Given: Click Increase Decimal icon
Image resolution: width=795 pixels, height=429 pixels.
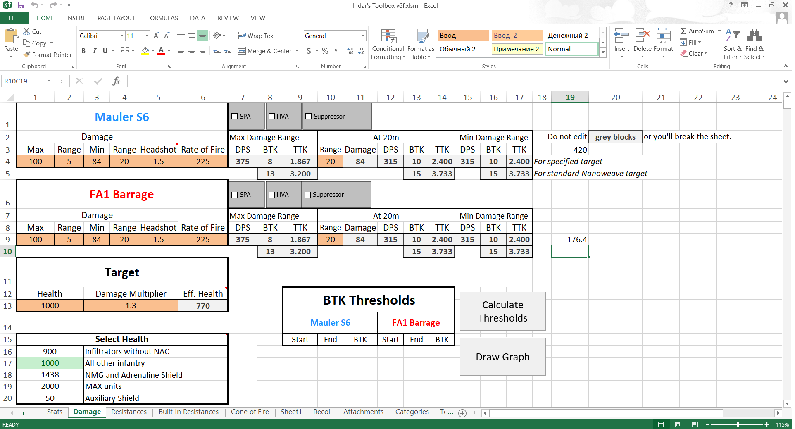Looking at the screenshot, I should [x=350, y=51].
